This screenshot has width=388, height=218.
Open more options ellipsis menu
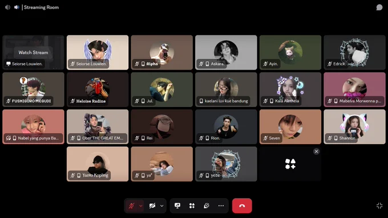click(221, 205)
